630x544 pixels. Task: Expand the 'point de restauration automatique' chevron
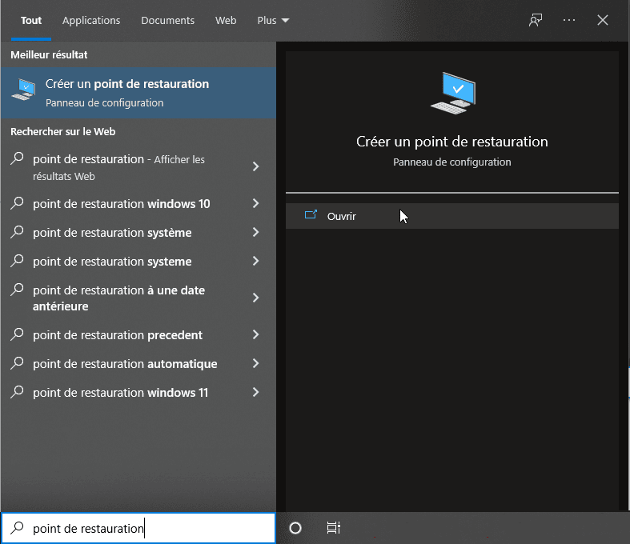click(255, 364)
